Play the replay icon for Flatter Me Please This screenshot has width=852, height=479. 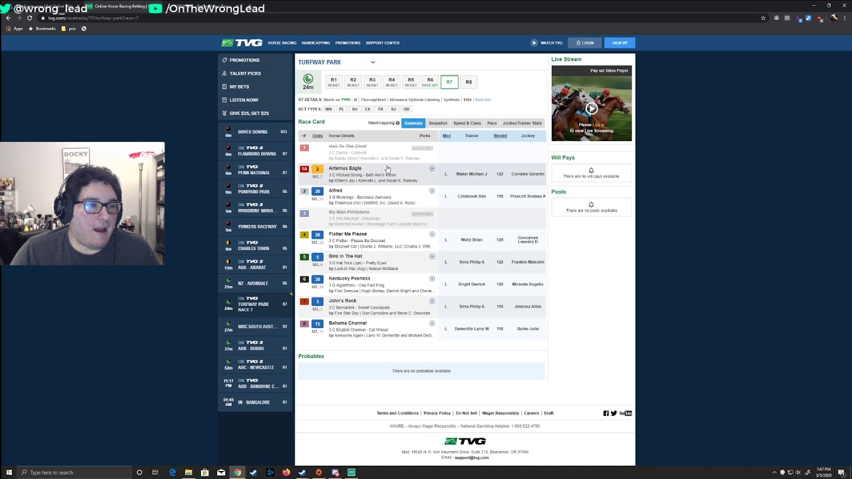(432, 234)
